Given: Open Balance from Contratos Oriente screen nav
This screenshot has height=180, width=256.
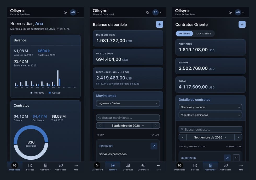Looking at the screenshot, I should point(195,167).
